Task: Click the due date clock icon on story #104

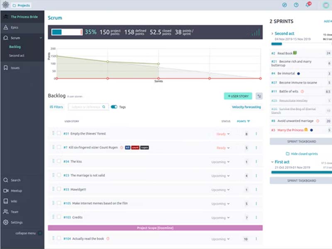Action: click(x=108, y=239)
